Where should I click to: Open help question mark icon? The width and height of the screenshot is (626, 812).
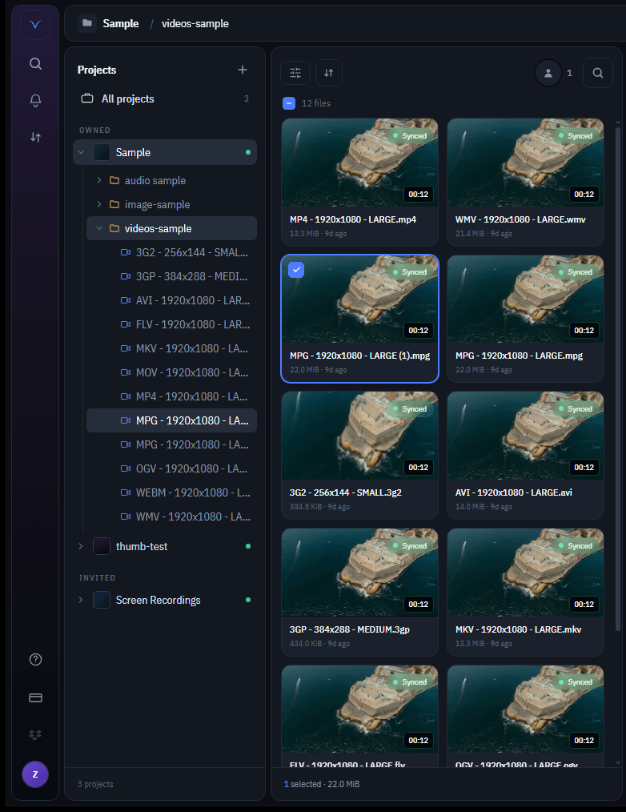click(x=35, y=659)
